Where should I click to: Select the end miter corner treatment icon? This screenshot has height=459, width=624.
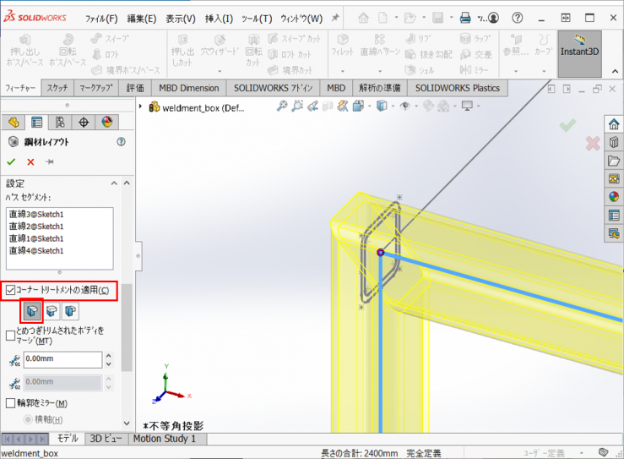pyautogui.click(x=31, y=311)
